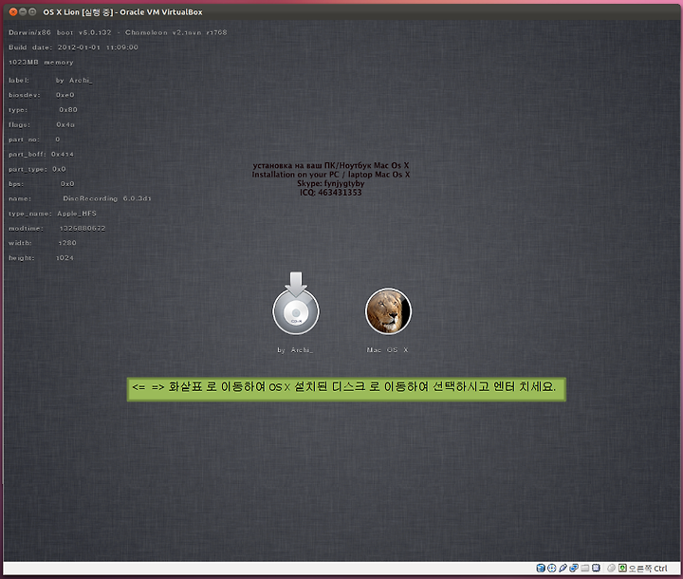683x579 pixels.
Task: Click the hard disk activity icon in status bar
Action: [541, 569]
